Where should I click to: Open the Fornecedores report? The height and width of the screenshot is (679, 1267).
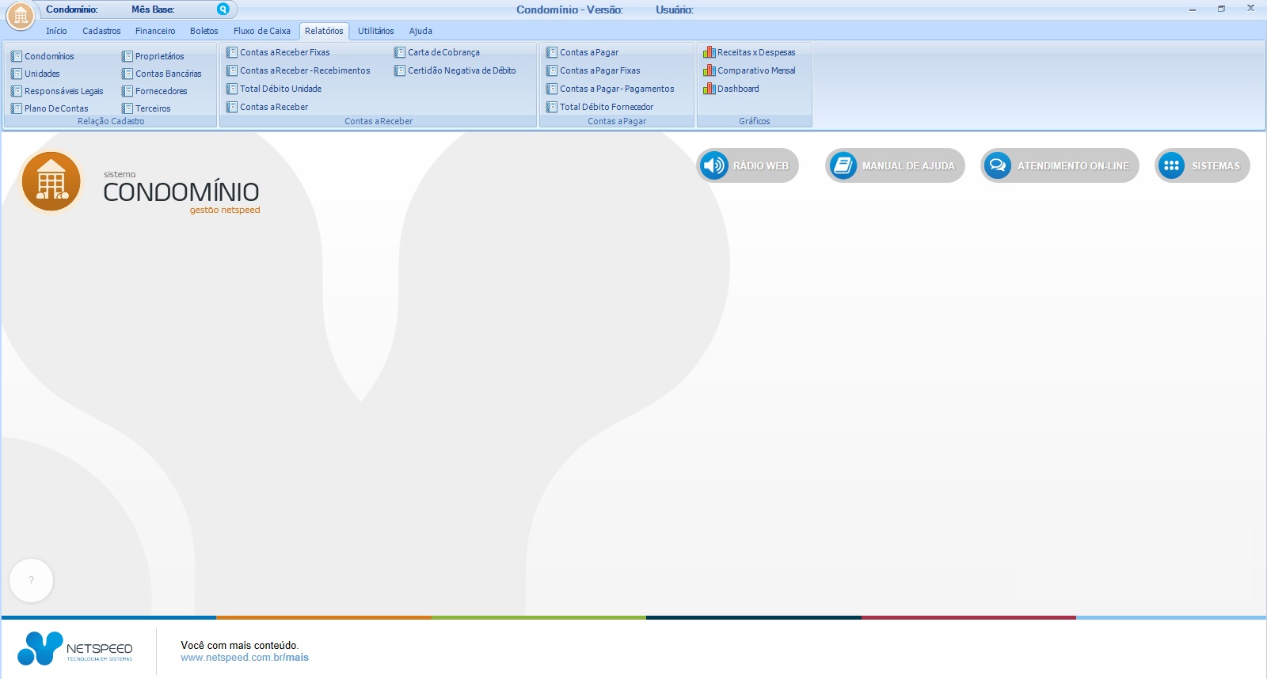154,91
